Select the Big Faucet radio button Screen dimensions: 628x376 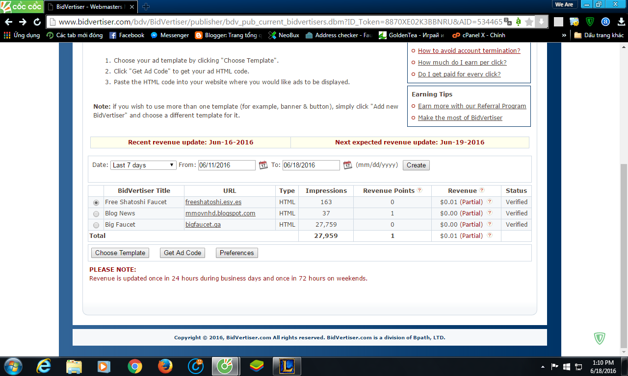96,225
